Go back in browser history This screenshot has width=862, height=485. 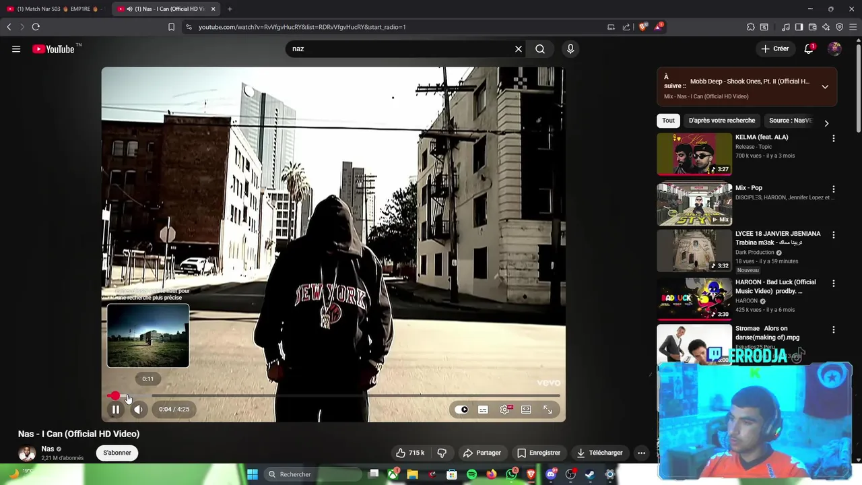point(9,27)
